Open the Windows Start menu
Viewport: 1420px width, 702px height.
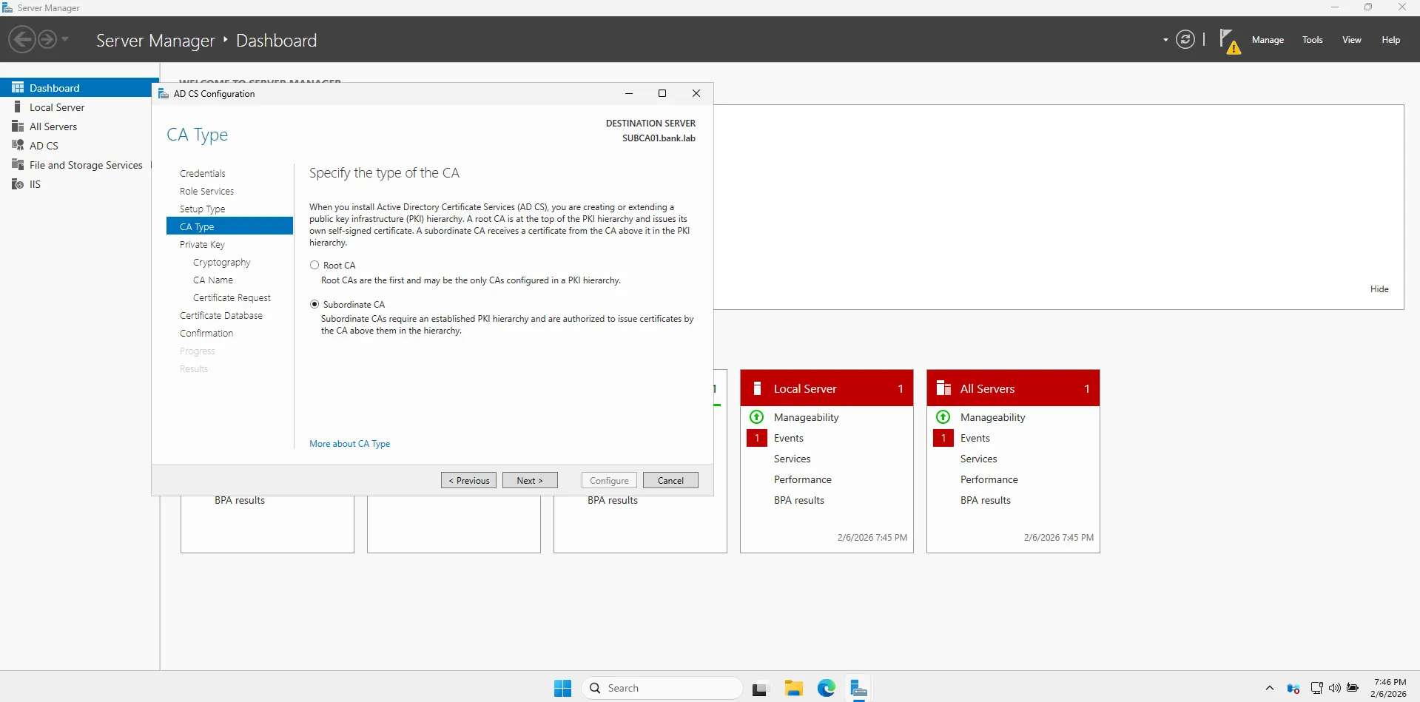(x=562, y=688)
